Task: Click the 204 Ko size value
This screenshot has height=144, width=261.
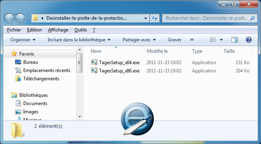Action: tap(242, 71)
